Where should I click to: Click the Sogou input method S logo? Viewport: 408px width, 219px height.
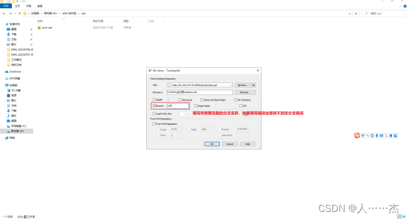point(357,135)
